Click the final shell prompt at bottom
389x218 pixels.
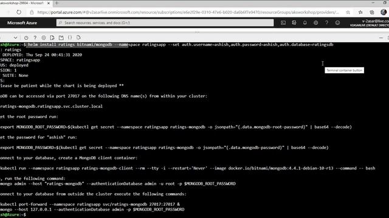coord(13,214)
